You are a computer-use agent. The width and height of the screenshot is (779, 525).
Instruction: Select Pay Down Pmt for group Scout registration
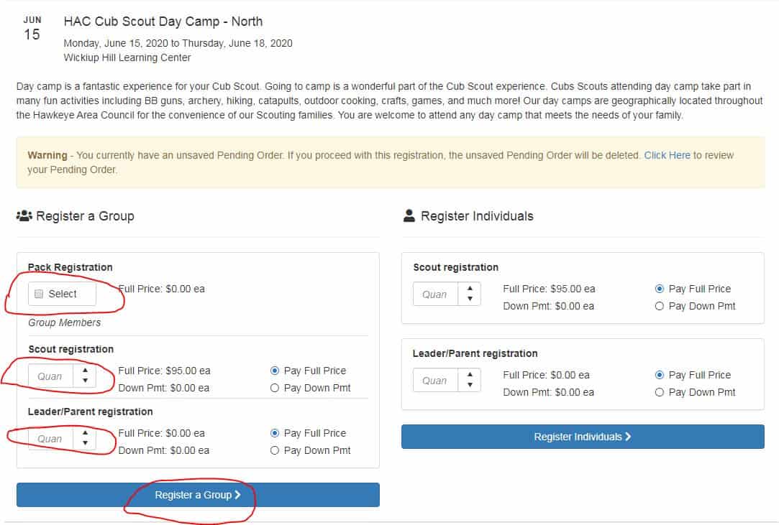(274, 388)
